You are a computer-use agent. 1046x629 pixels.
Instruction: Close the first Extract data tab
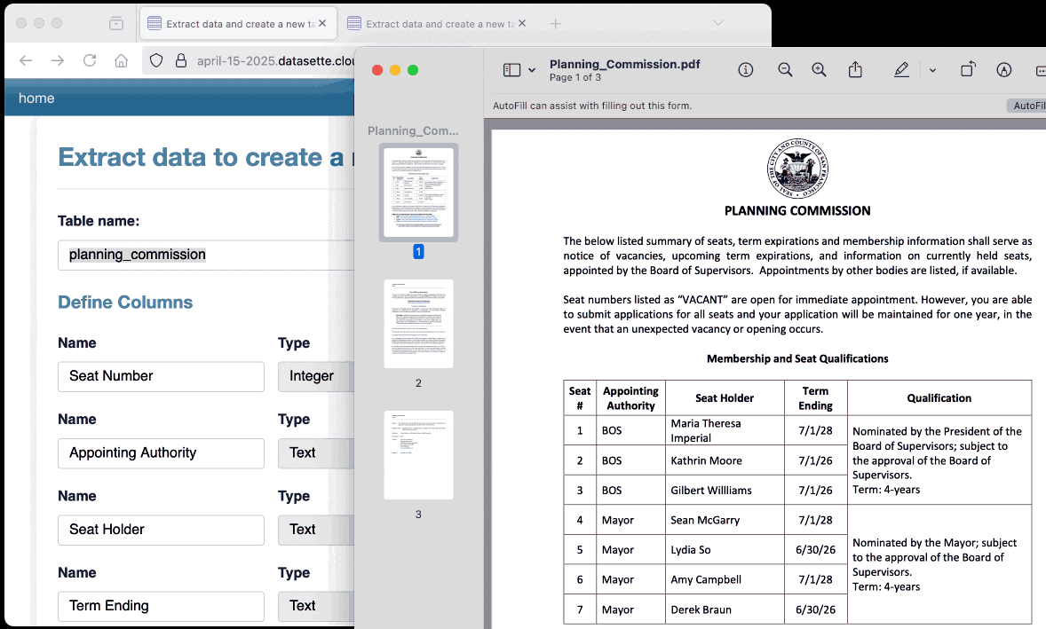[322, 23]
